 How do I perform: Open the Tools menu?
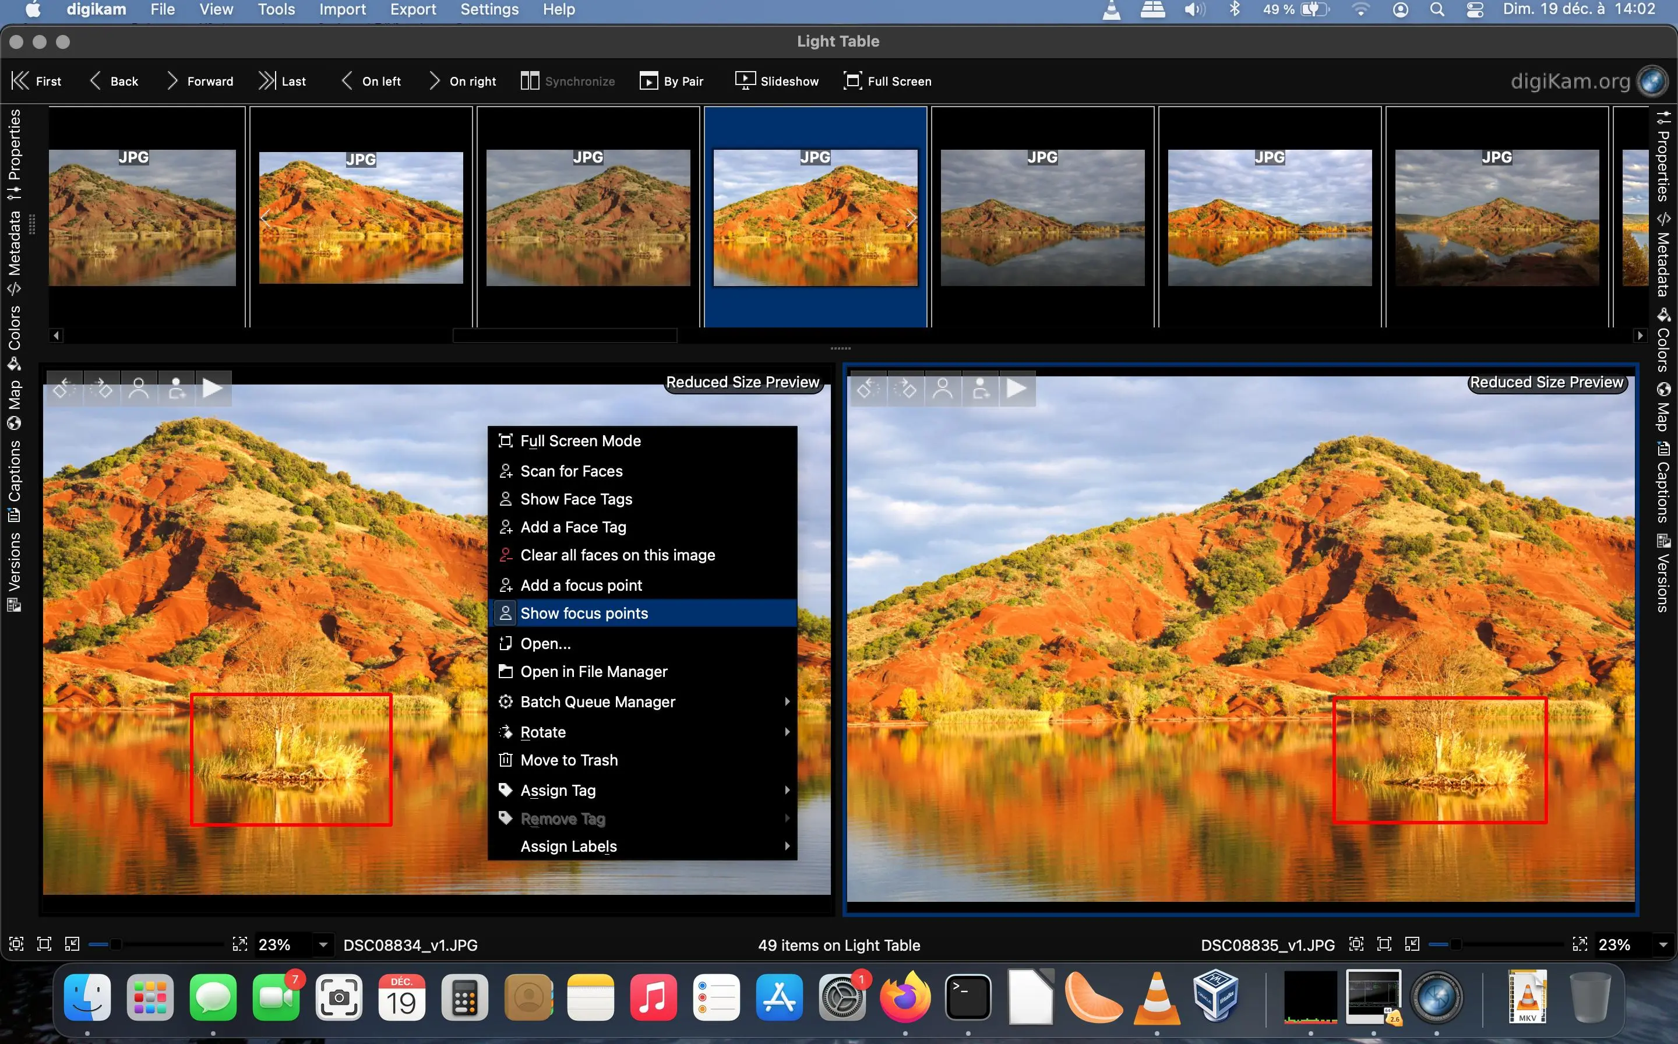tap(276, 10)
